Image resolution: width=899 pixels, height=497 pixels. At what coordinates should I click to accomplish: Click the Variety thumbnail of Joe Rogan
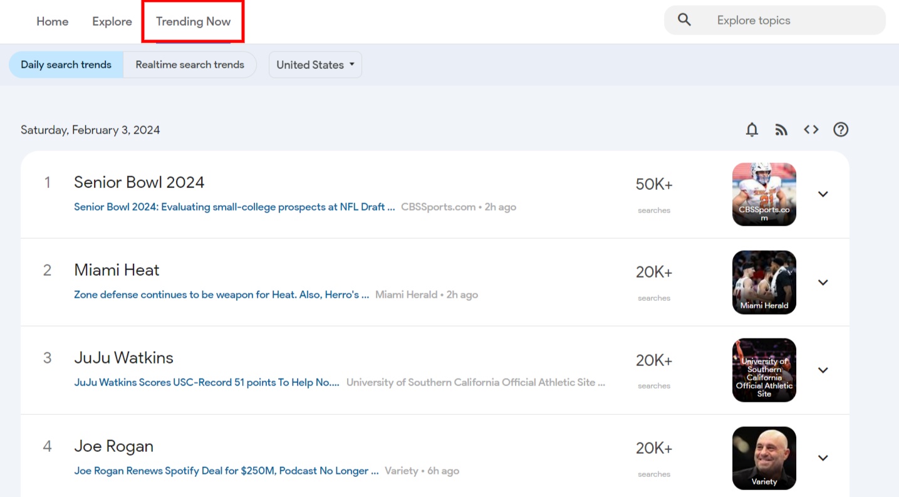(764, 458)
